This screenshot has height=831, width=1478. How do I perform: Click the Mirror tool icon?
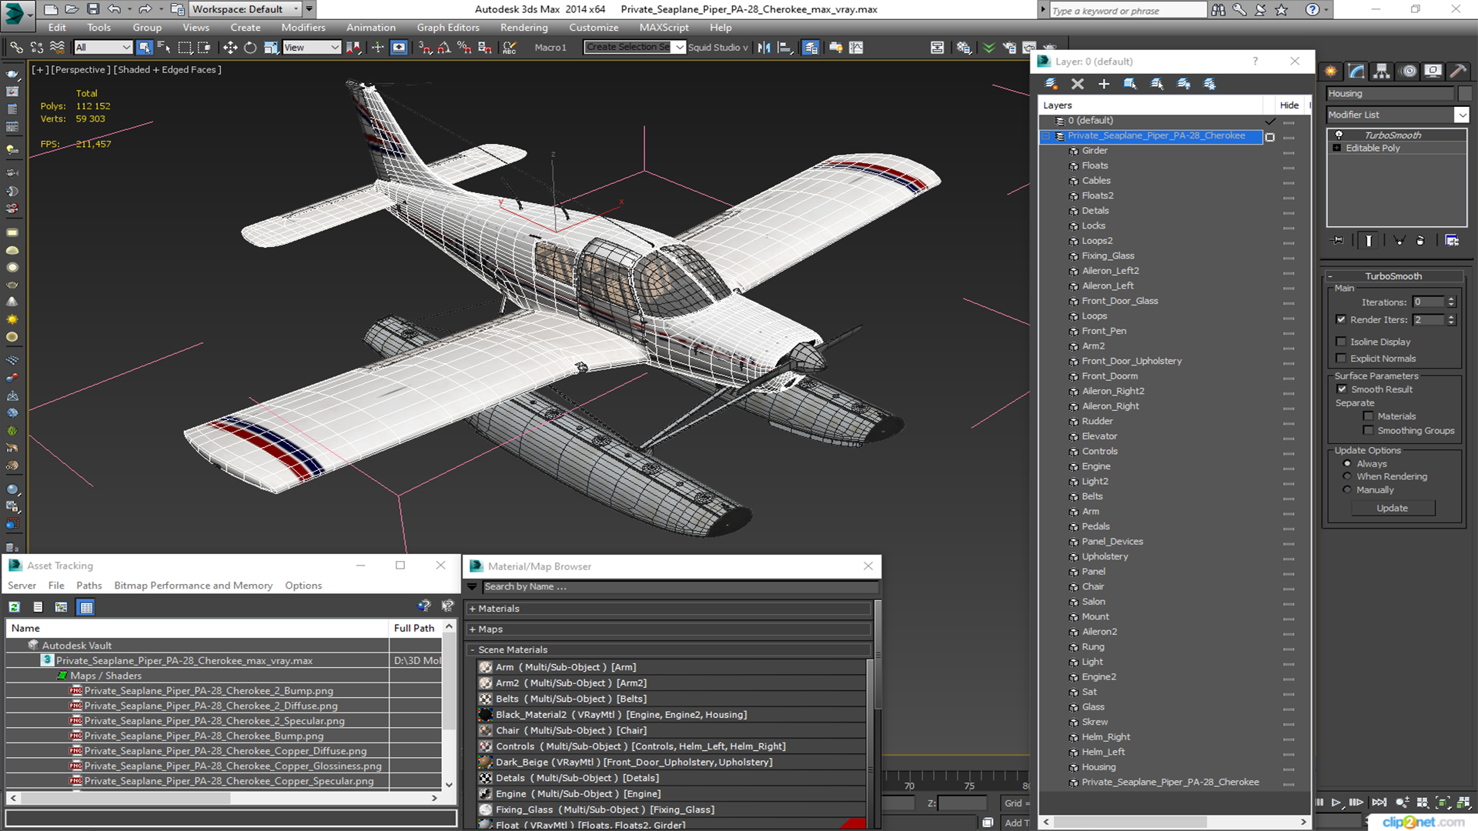click(x=764, y=48)
